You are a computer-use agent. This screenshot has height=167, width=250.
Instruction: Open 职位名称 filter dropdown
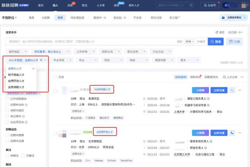136,52
